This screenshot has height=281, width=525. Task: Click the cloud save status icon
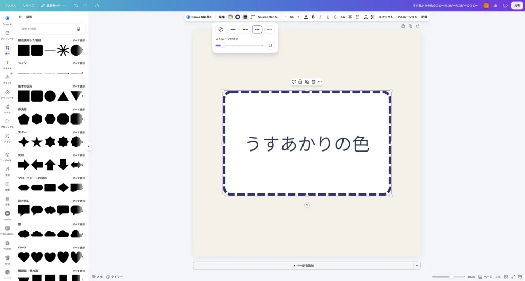pyautogui.click(x=97, y=5)
